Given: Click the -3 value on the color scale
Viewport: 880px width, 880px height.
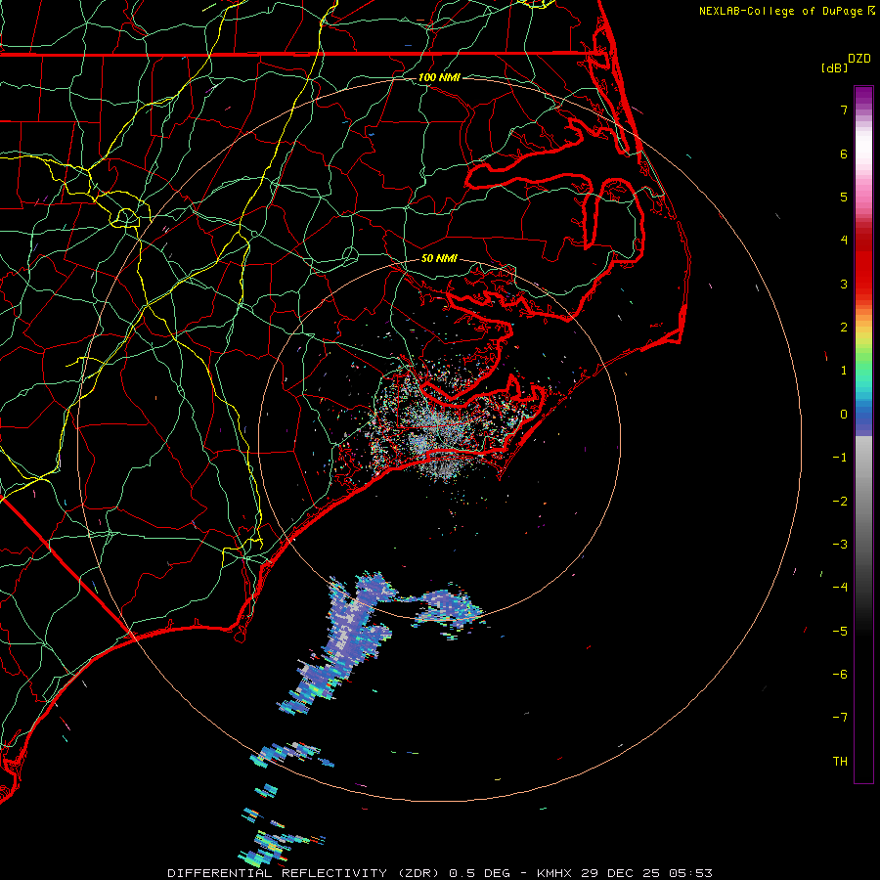Looking at the screenshot, I should pos(840,545).
